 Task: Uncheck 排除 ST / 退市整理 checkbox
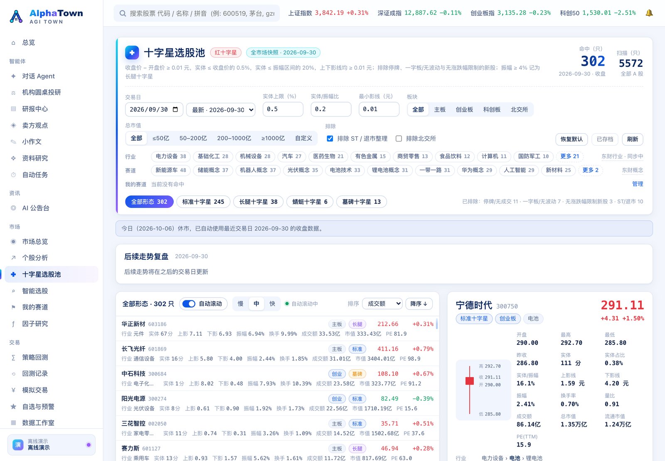pos(330,139)
